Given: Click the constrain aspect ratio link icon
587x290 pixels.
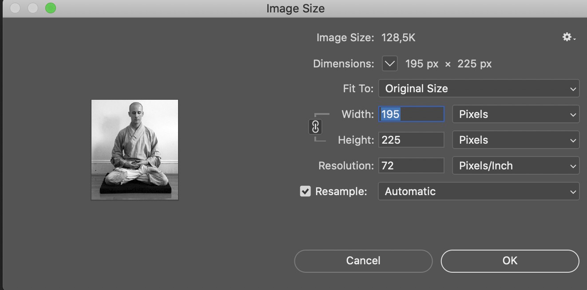Looking at the screenshot, I should coord(315,127).
